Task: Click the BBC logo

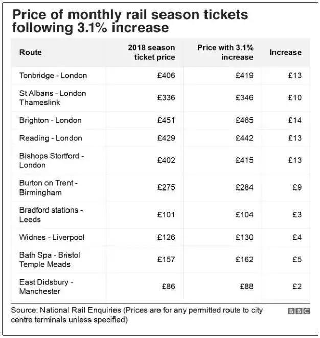Action: click(x=299, y=311)
